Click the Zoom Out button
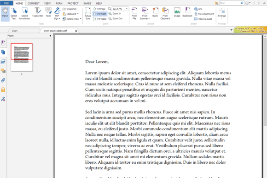The height and width of the screenshot is (178, 267). coord(116,18)
